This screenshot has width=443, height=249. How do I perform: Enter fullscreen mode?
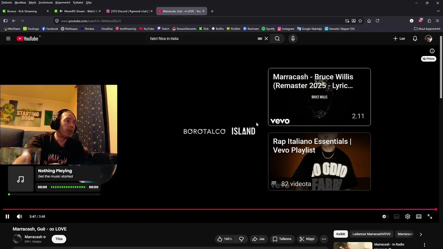click(x=430, y=216)
